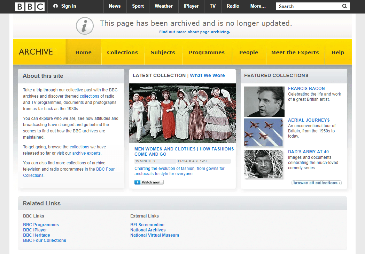The width and height of the screenshot is (365, 254).
Task: Click the archived page info icon
Action: [x=85, y=26]
